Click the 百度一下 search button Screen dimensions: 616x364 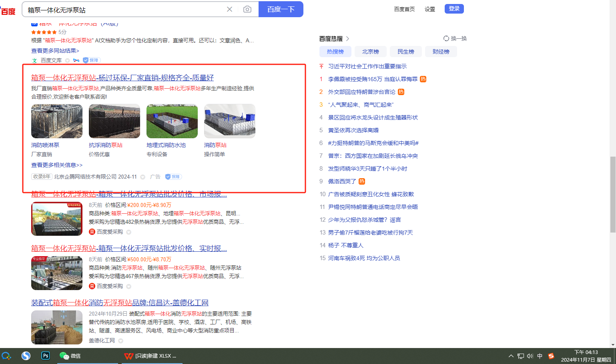pyautogui.click(x=281, y=9)
